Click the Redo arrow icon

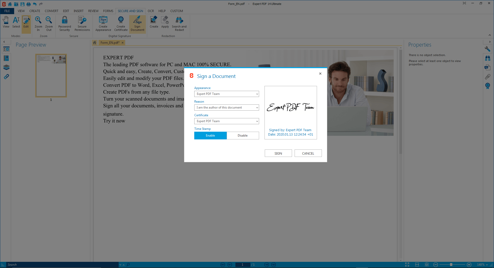[41, 4]
